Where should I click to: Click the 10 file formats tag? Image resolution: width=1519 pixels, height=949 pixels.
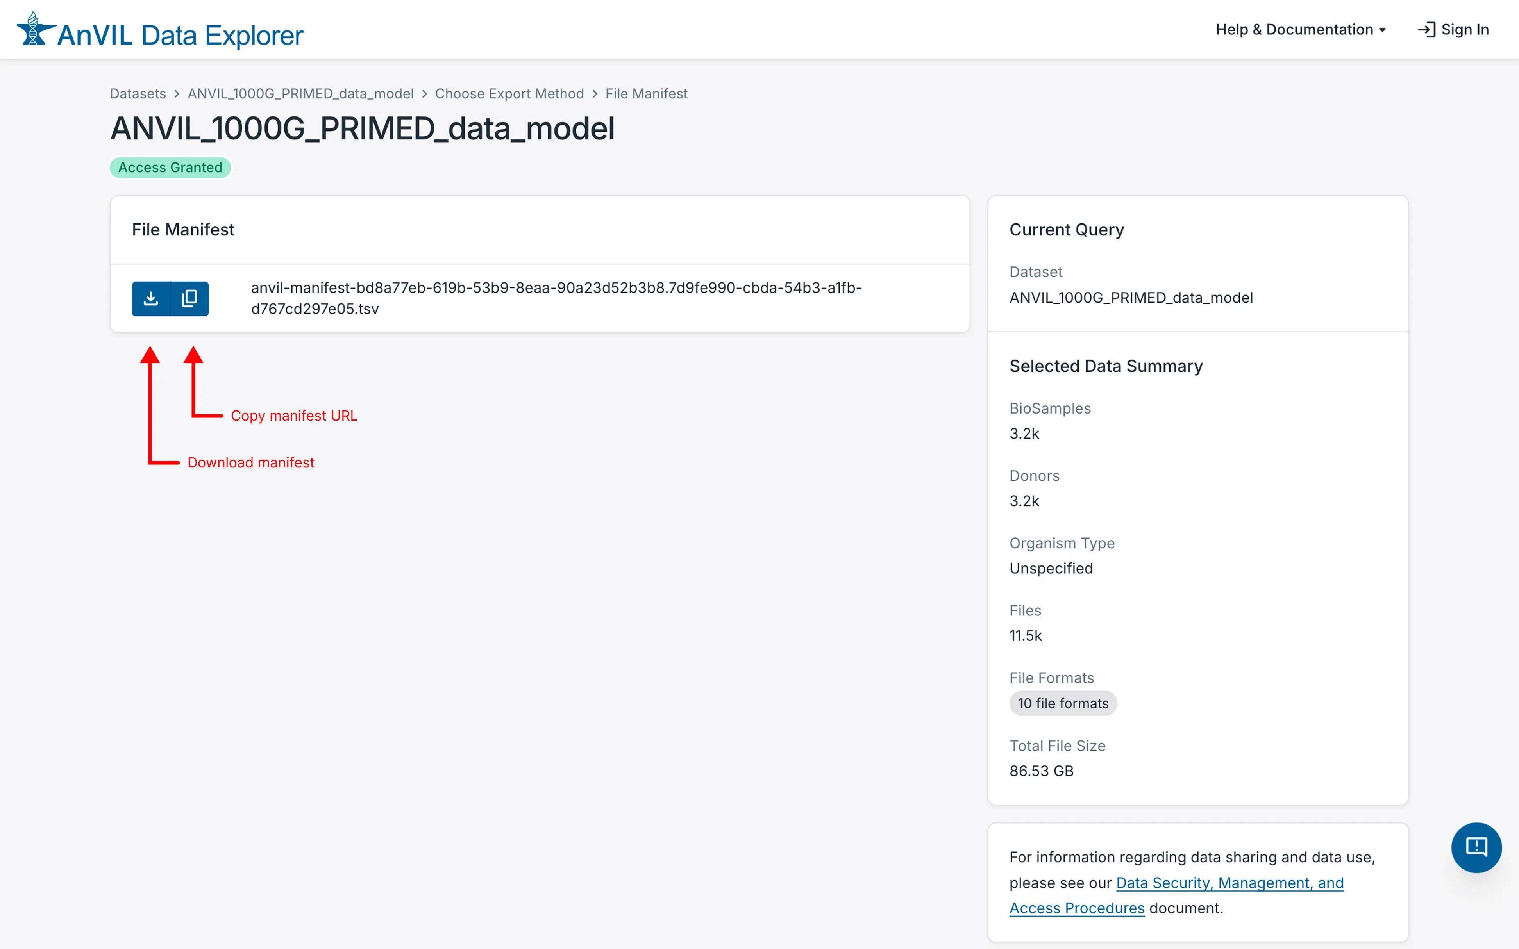click(x=1063, y=703)
